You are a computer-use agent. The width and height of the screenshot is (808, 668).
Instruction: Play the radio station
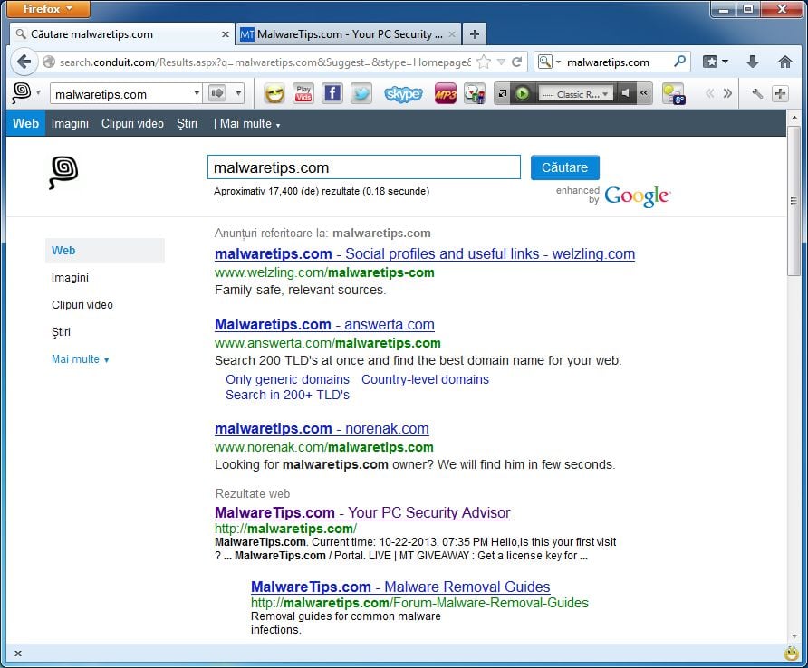pos(523,94)
